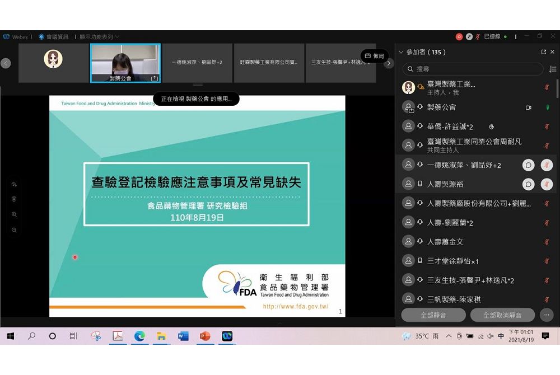Zoom in on the shared content
Screen dimensions: 560x375
15,214
